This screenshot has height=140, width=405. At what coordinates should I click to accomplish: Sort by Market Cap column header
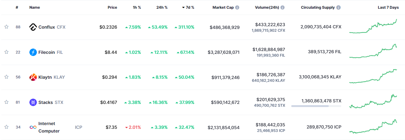click(223, 7)
